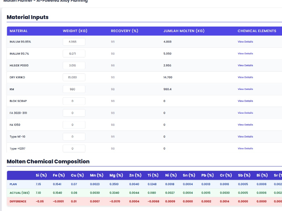Select the Sb (%) column header
Viewport: 282px width, 211px height.
tap(244, 175)
